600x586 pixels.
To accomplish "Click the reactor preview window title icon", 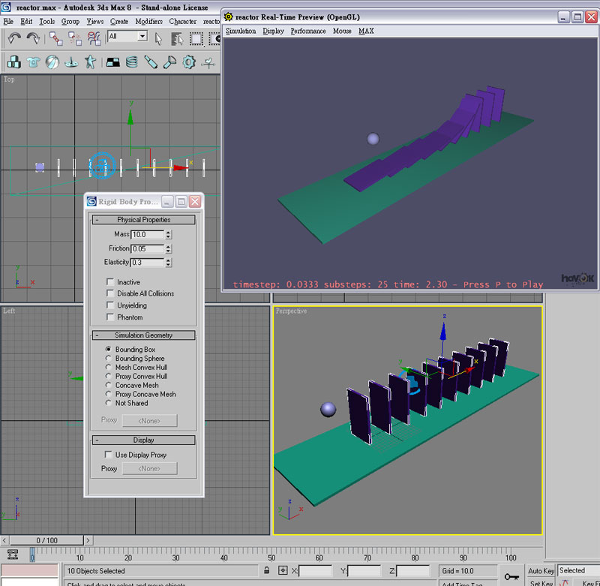I will click(x=229, y=17).
